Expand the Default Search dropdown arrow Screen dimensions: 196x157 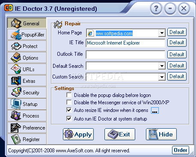click(x=162, y=66)
